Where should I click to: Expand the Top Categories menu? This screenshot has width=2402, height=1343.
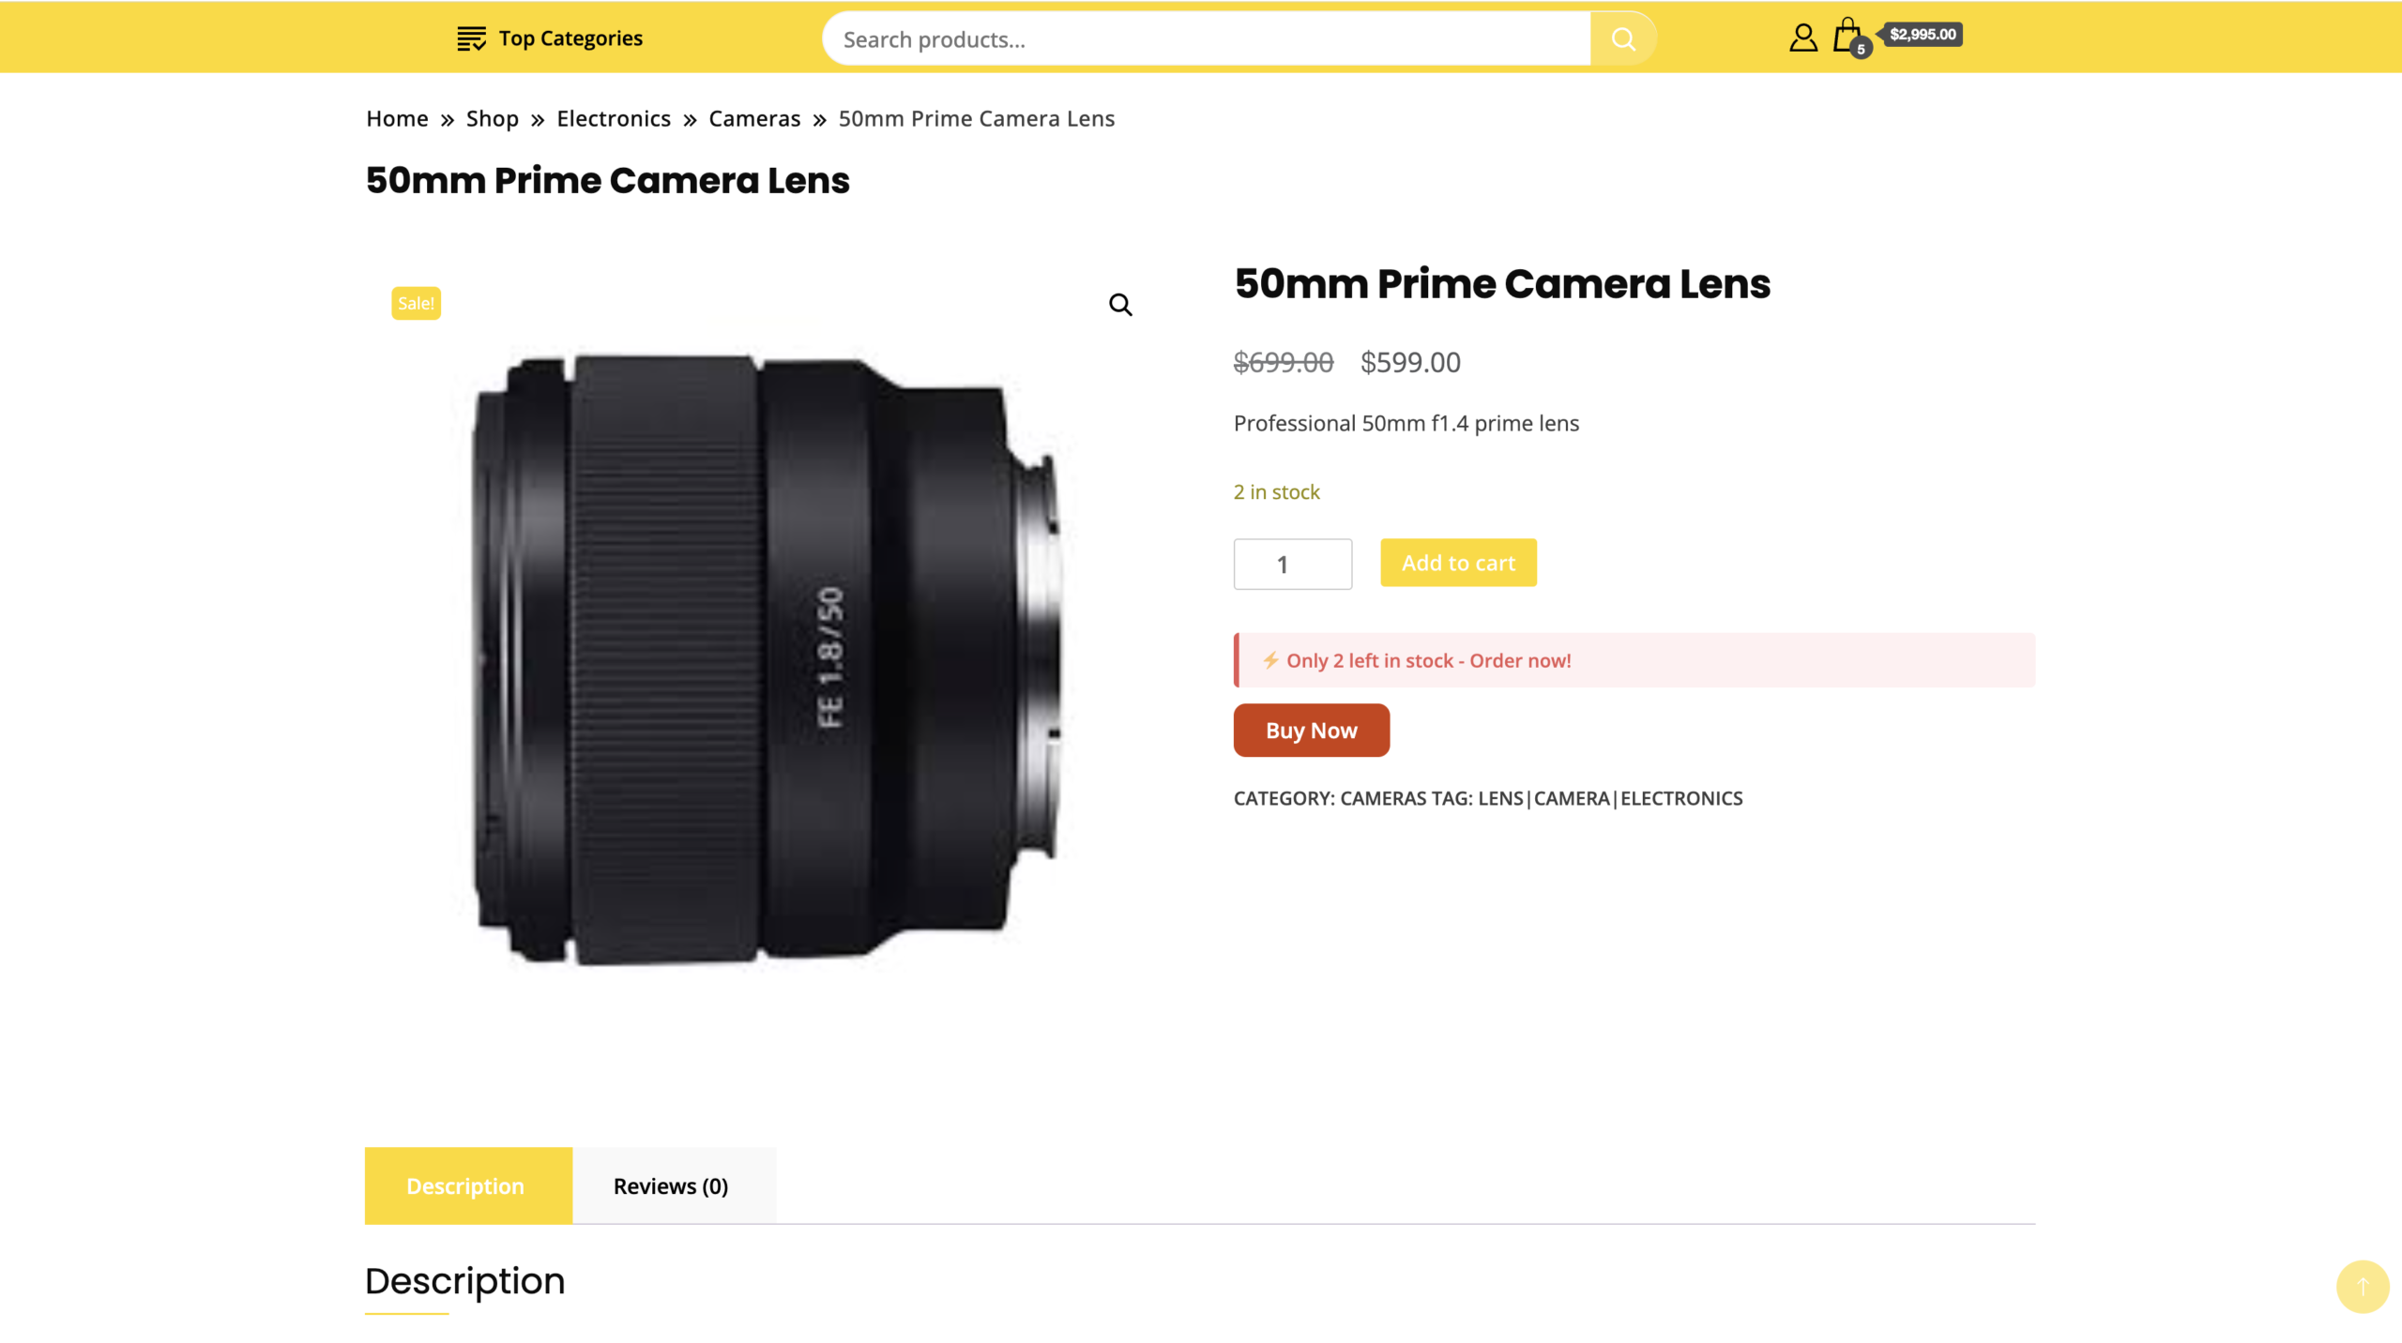coord(570,38)
